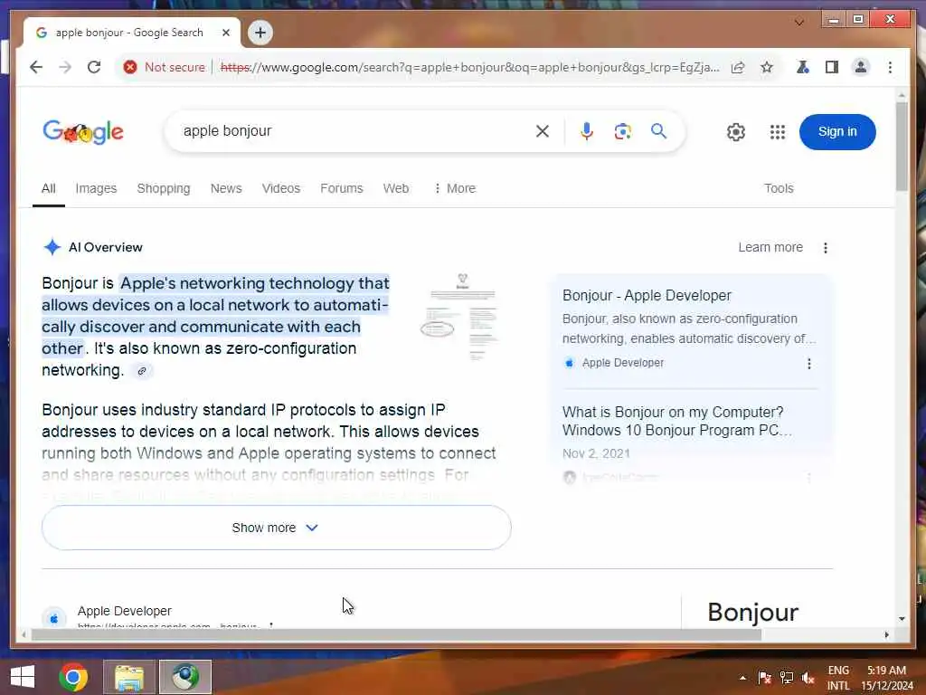Viewport: 926px width, 695px height.
Task: Click Learn more about AI Overview
Action: point(770,248)
